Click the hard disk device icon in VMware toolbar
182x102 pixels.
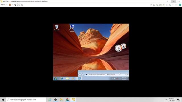[154, 5]
